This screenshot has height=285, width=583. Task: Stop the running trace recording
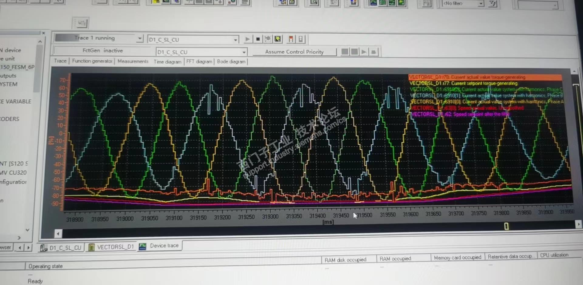tap(258, 39)
